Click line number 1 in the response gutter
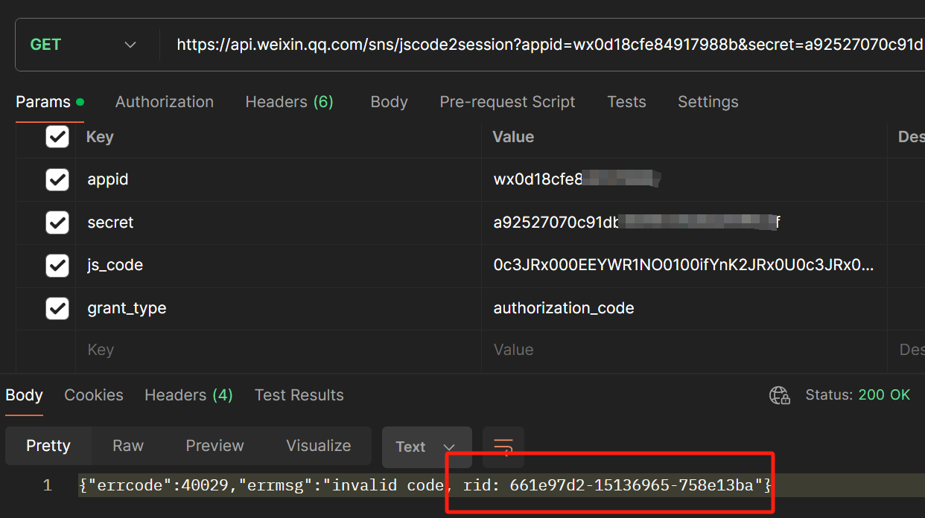 [x=48, y=486]
